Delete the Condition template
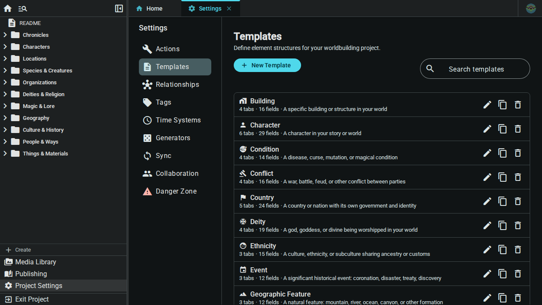This screenshot has height=305, width=542. [518, 153]
